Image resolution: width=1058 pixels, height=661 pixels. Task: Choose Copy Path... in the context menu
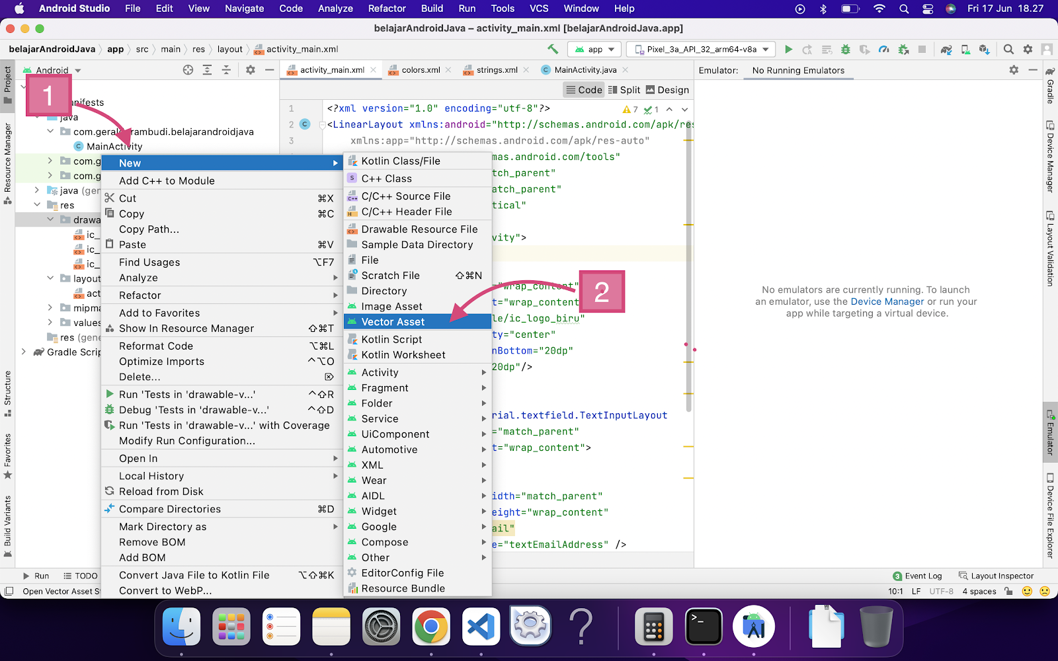tap(222, 229)
